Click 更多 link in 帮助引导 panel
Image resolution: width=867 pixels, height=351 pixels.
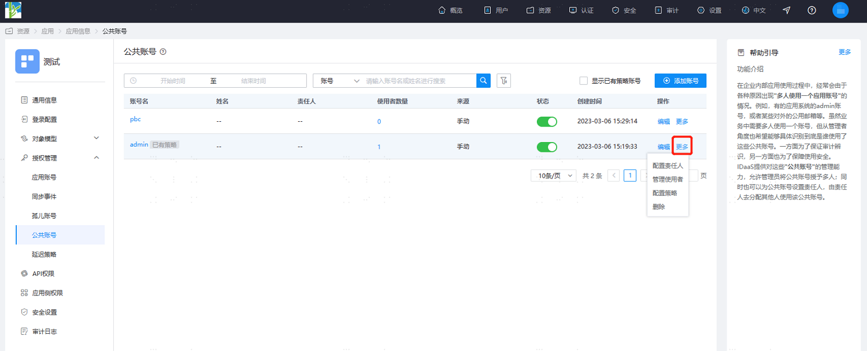pos(844,52)
